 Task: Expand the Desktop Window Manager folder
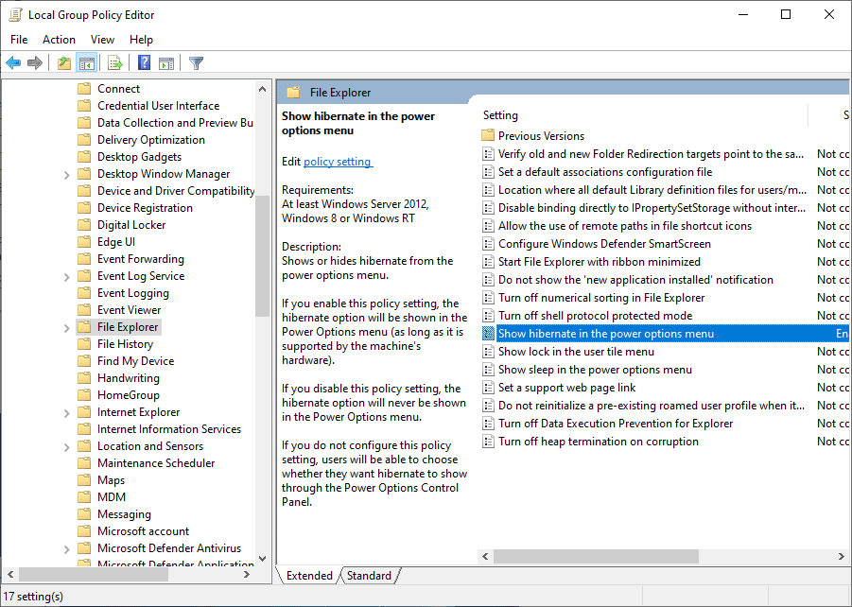66,175
